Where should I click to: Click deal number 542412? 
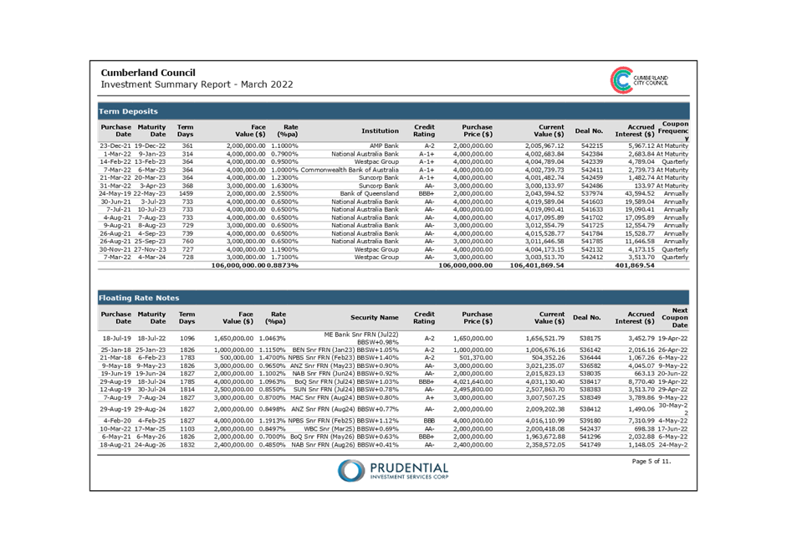[x=592, y=258]
